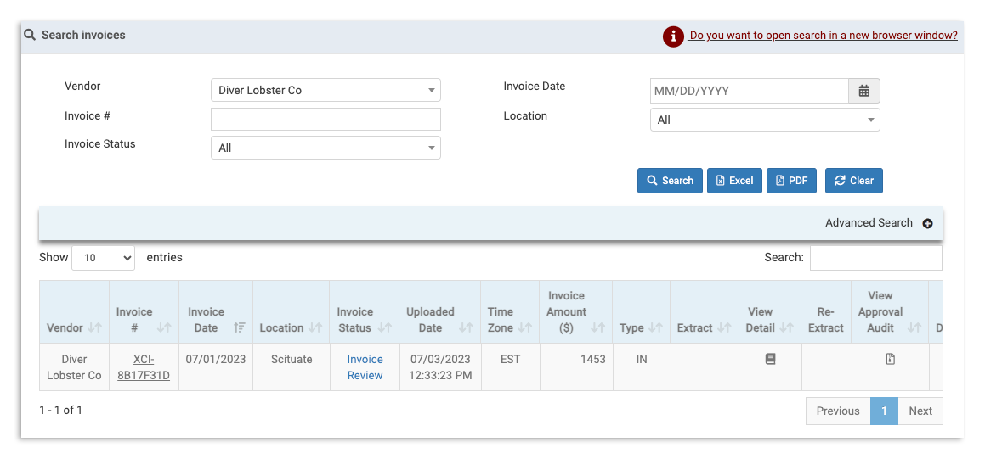
Task: Export results with the Excel button
Action: pyautogui.click(x=734, y=181)
